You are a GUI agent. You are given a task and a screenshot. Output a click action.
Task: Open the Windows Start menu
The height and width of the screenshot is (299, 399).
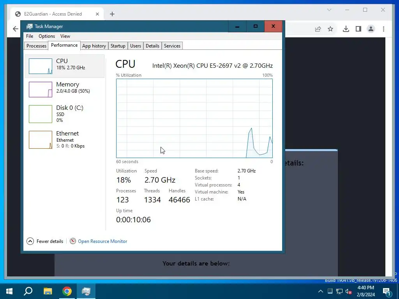tap(9, 291)
